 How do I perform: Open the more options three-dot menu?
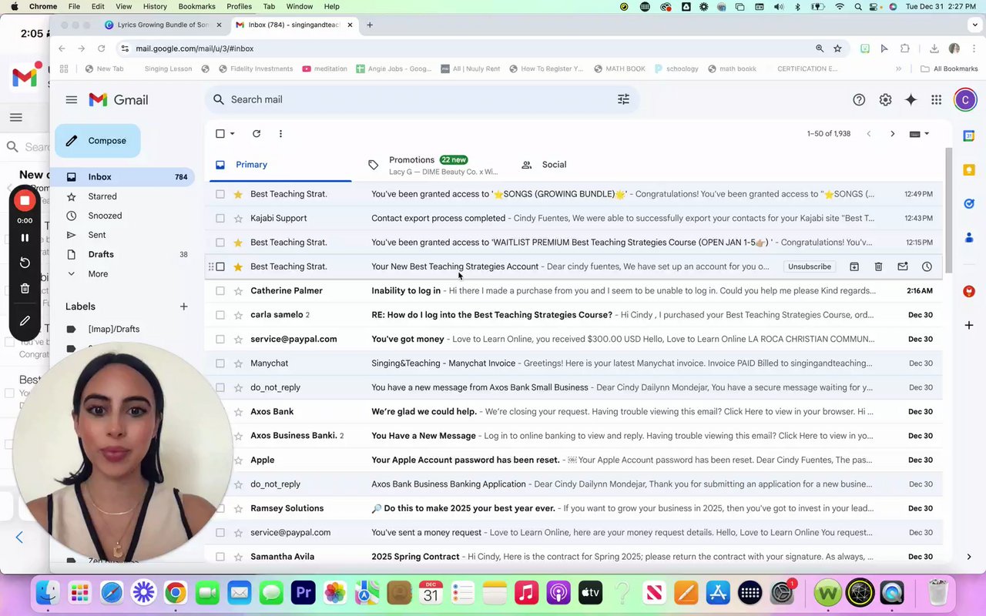280,133
